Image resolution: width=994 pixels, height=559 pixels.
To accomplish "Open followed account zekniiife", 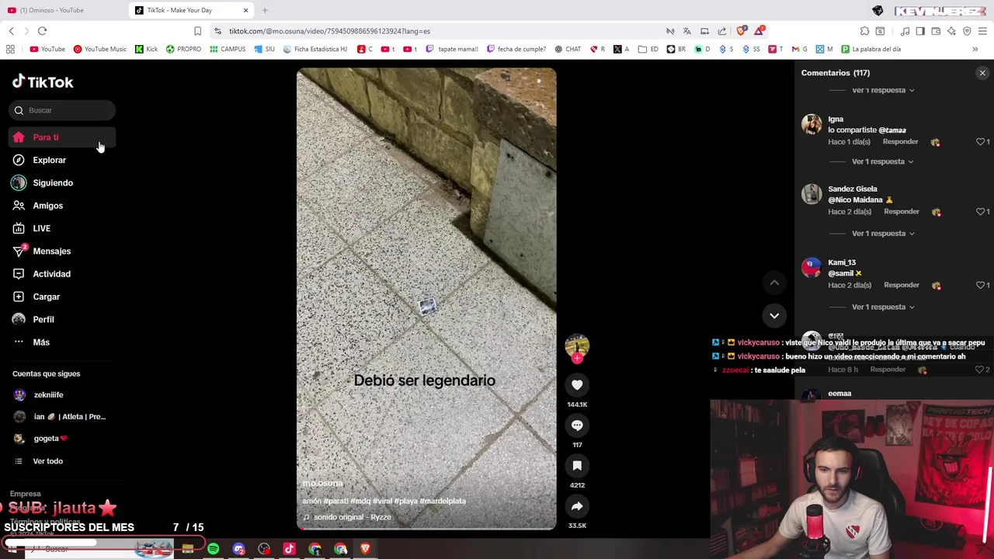I will click(x=48, y=394).
